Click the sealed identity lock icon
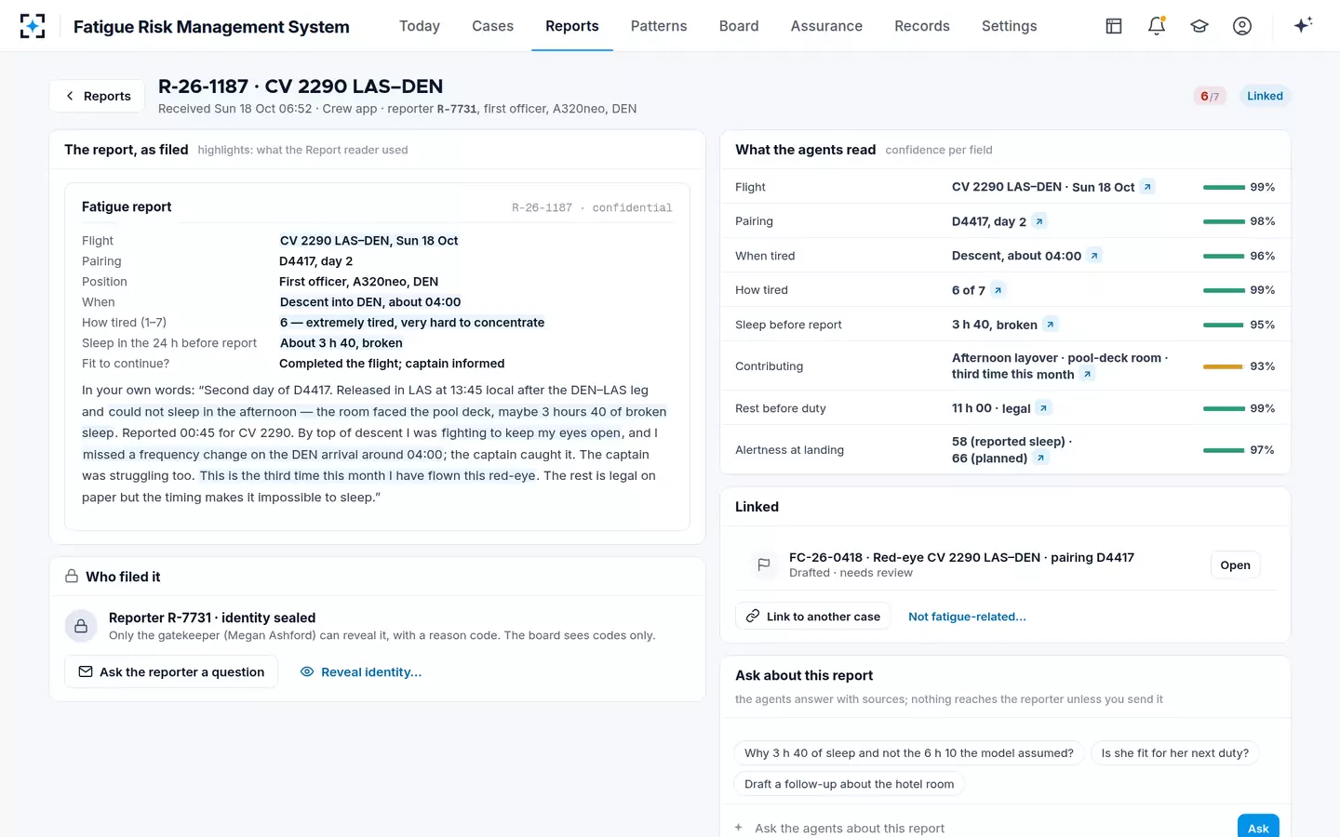Image resolution: width=1340 pixels, height=837 pixels. (81, 626)
